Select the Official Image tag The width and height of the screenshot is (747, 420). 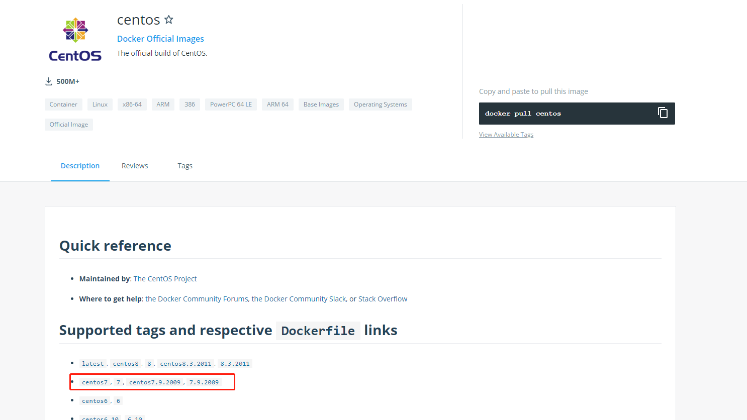(x=69, y=125)
